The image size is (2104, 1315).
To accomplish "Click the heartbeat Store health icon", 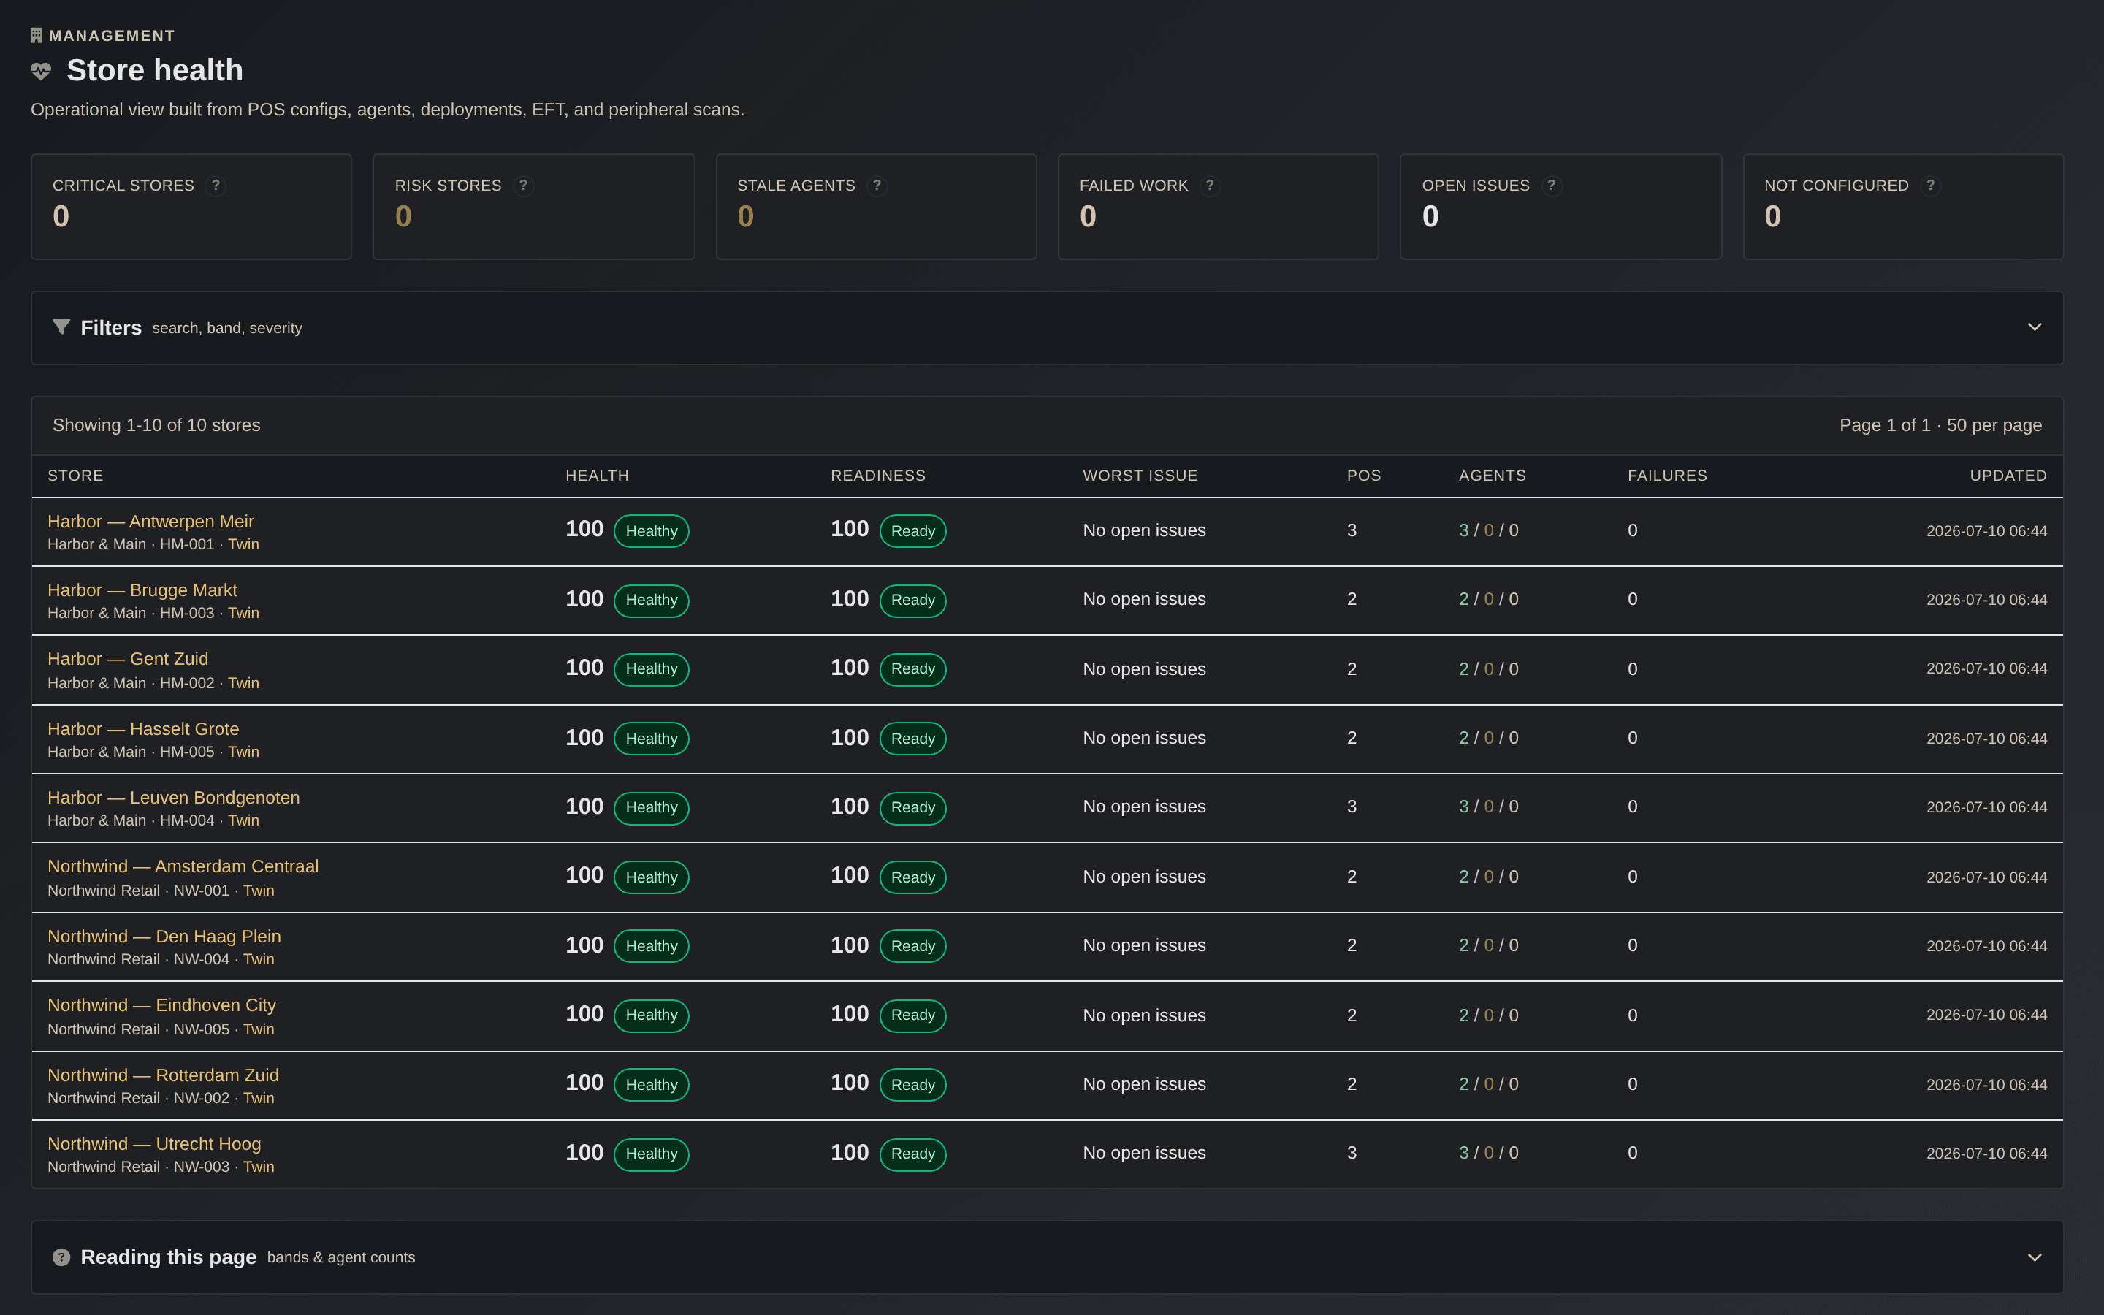I will coord(41,70).
